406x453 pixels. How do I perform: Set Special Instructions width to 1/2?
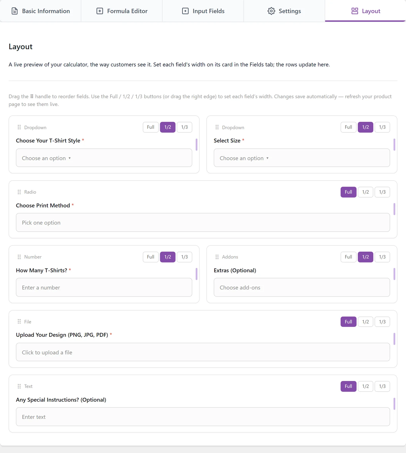point(365,386)
